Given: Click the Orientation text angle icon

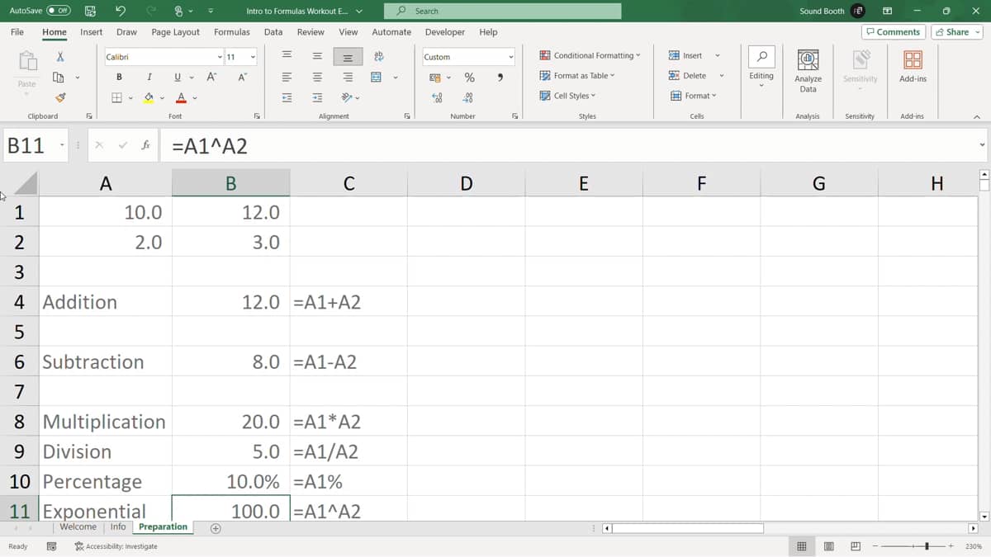Looking at the screenshot, I should 347,97.
